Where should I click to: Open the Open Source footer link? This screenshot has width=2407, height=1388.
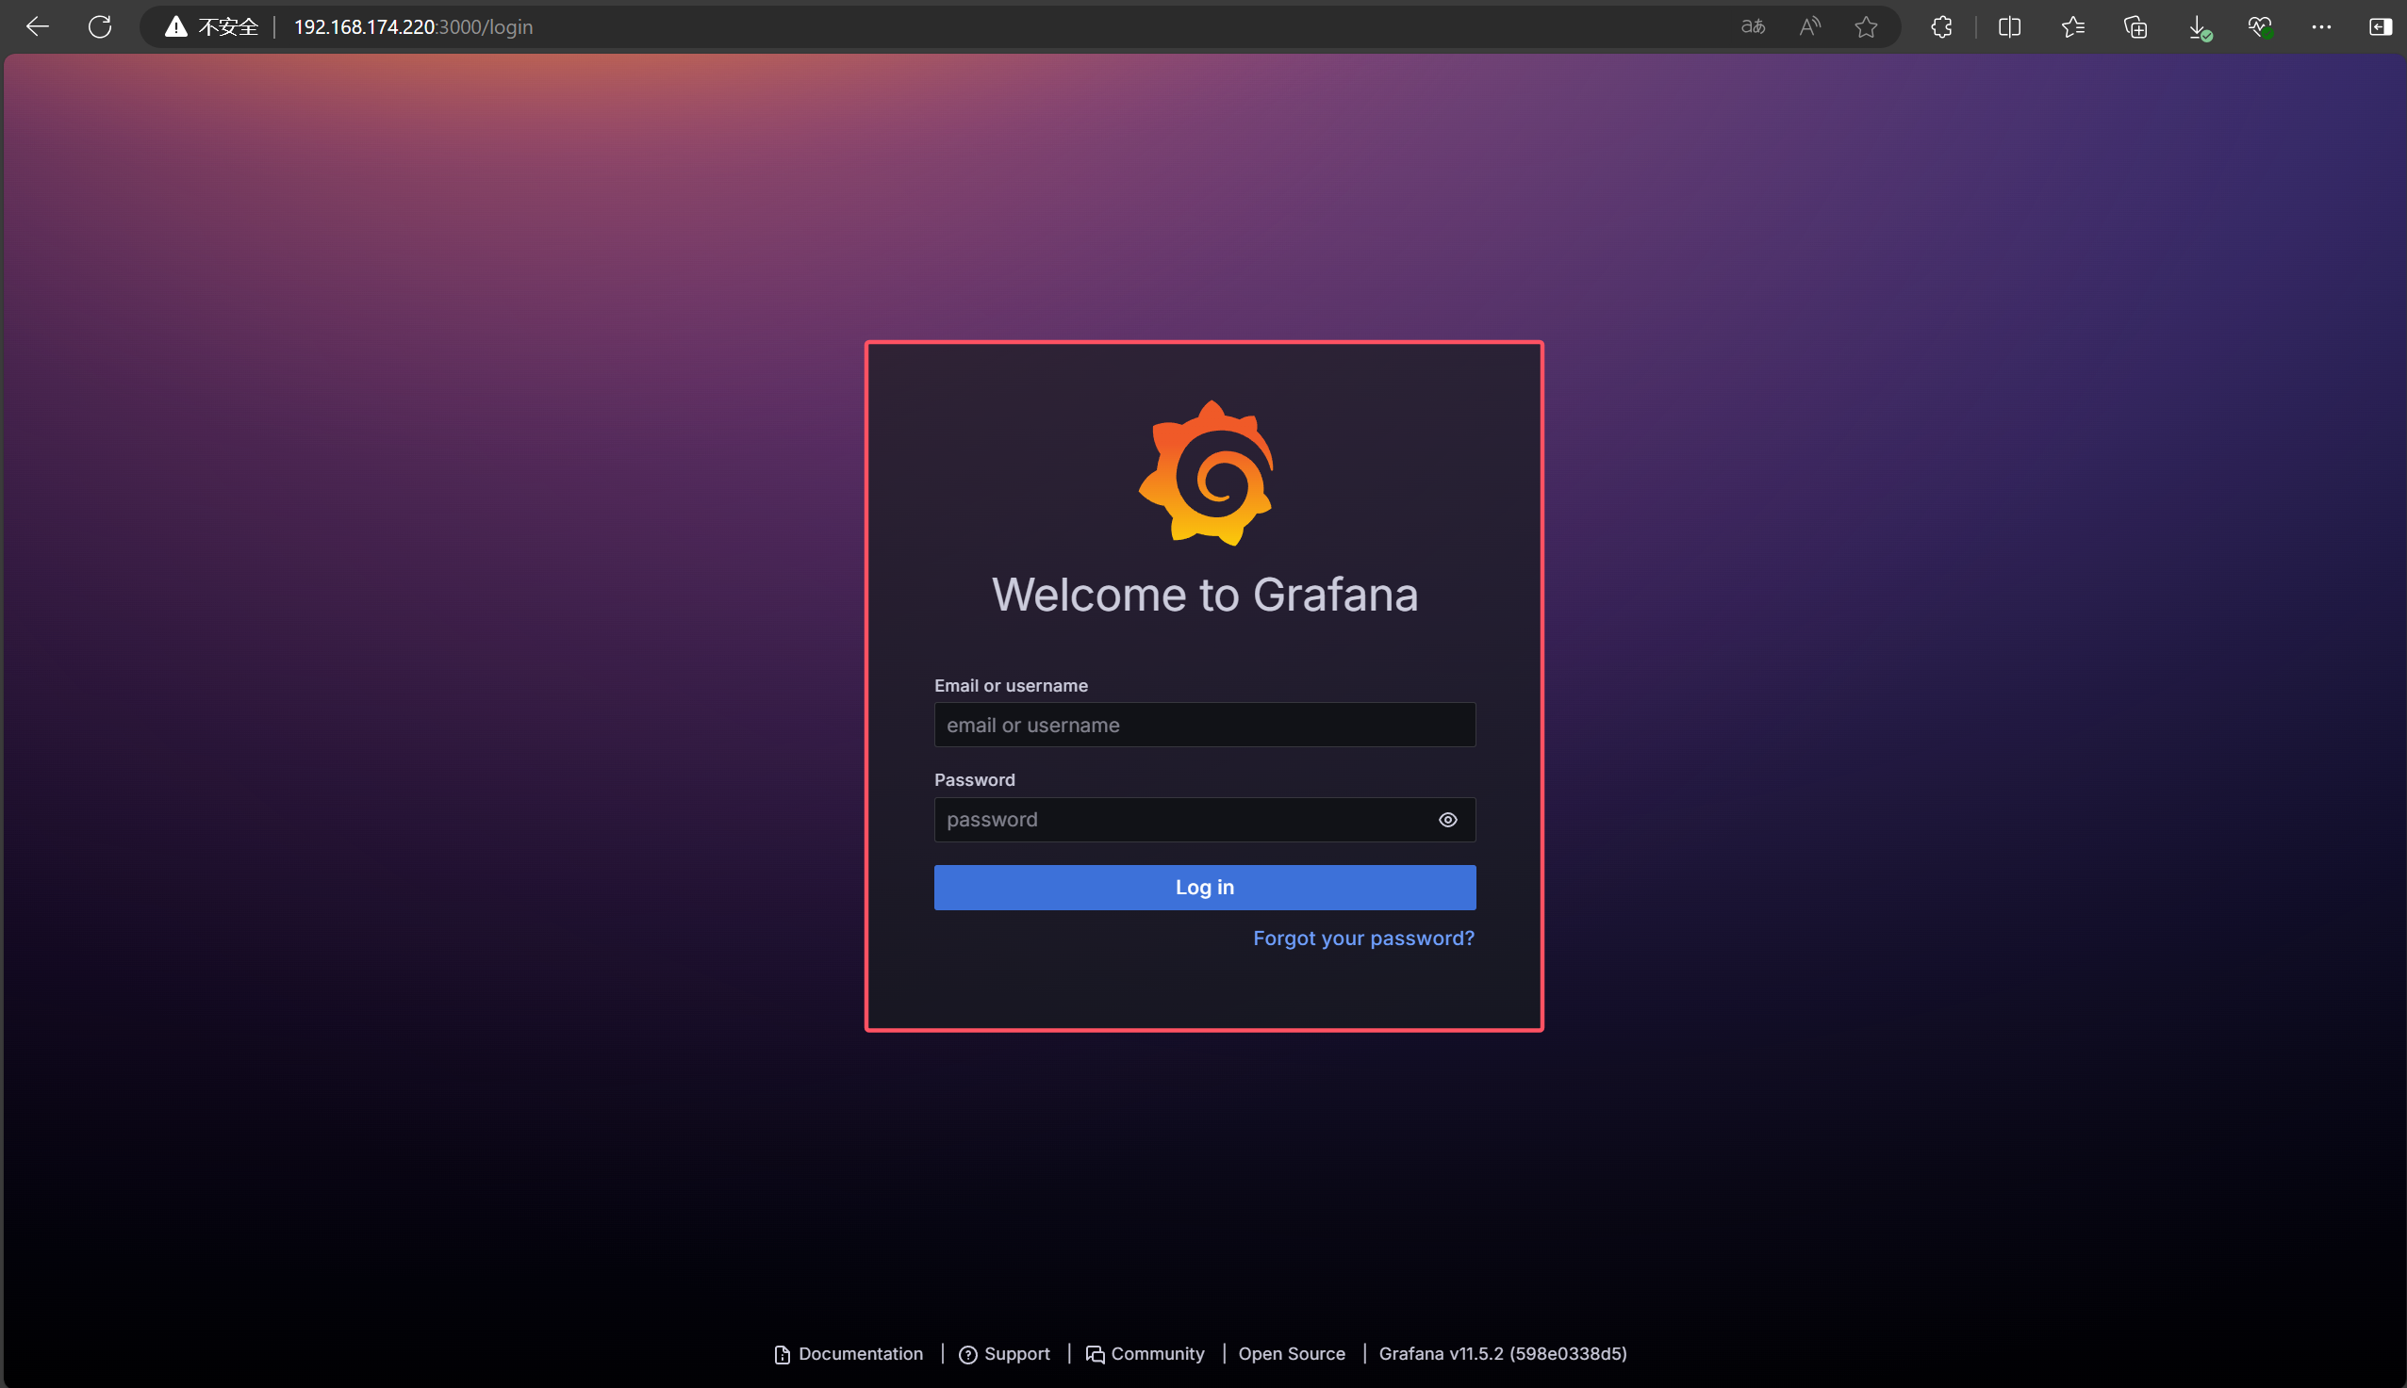click(x=1292, y=1354)
